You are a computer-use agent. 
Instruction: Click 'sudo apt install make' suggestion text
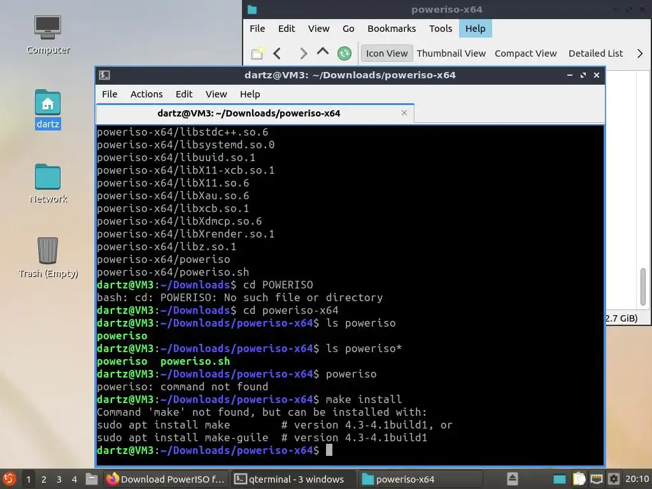163,425
